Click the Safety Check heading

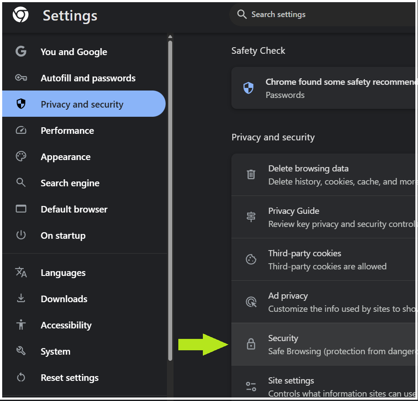[x=258, y=51]
